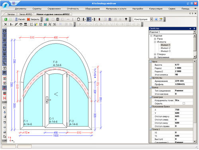Click the Расчёт button
The height and width of the screenshot is (150, 199).
point(20,19)
